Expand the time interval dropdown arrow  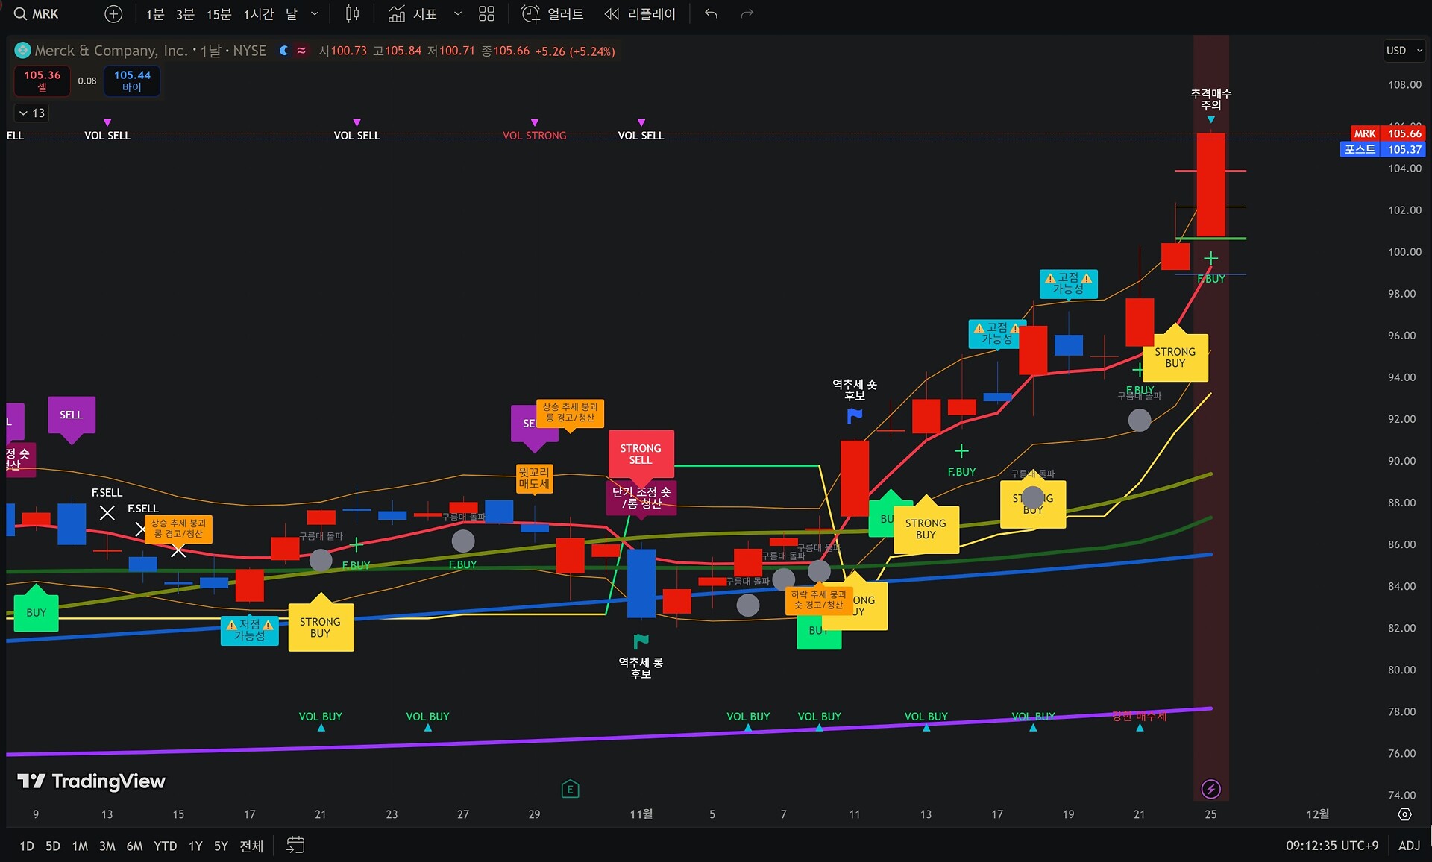(x=315, y=14)
